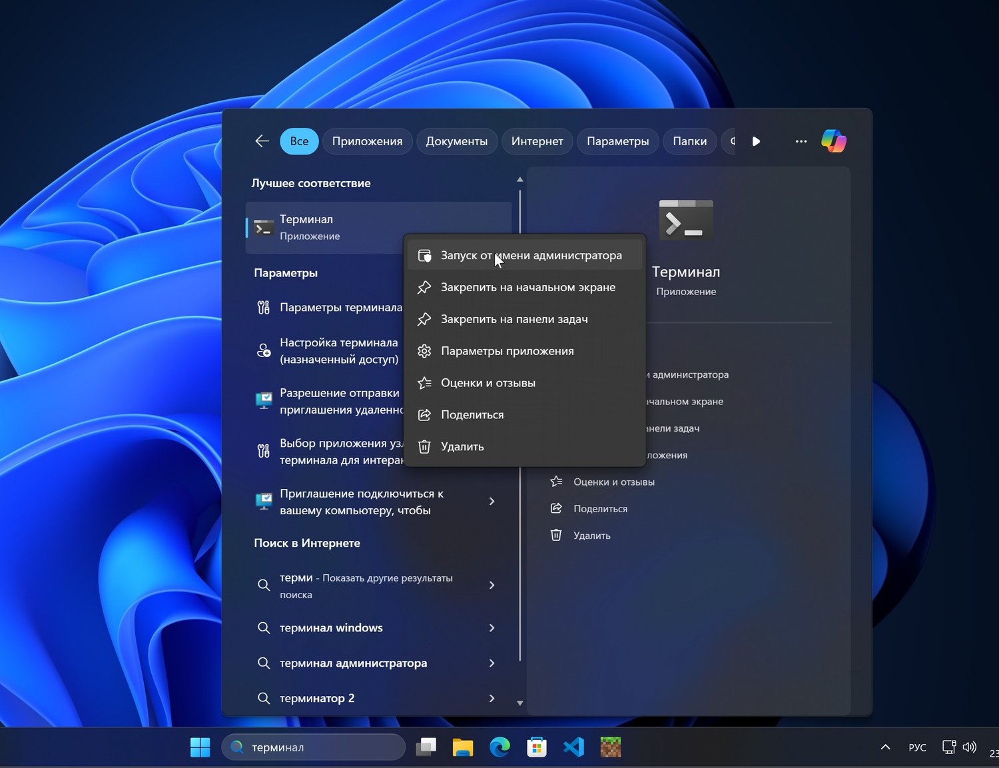Screen dimensions: 999x768
Task: Expand the chevron next to терми web result
Action: 492,585
